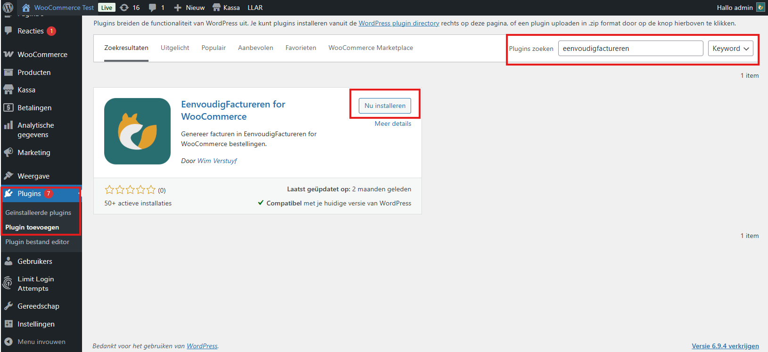Screen dimensions: 768x352
Task: Click the Analytische gegevens bar chart icon
Action: [x=8, y=125]
